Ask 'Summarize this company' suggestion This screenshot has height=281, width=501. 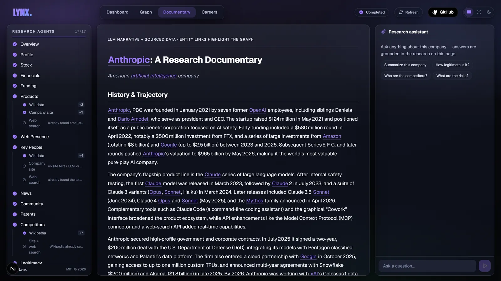405,65
